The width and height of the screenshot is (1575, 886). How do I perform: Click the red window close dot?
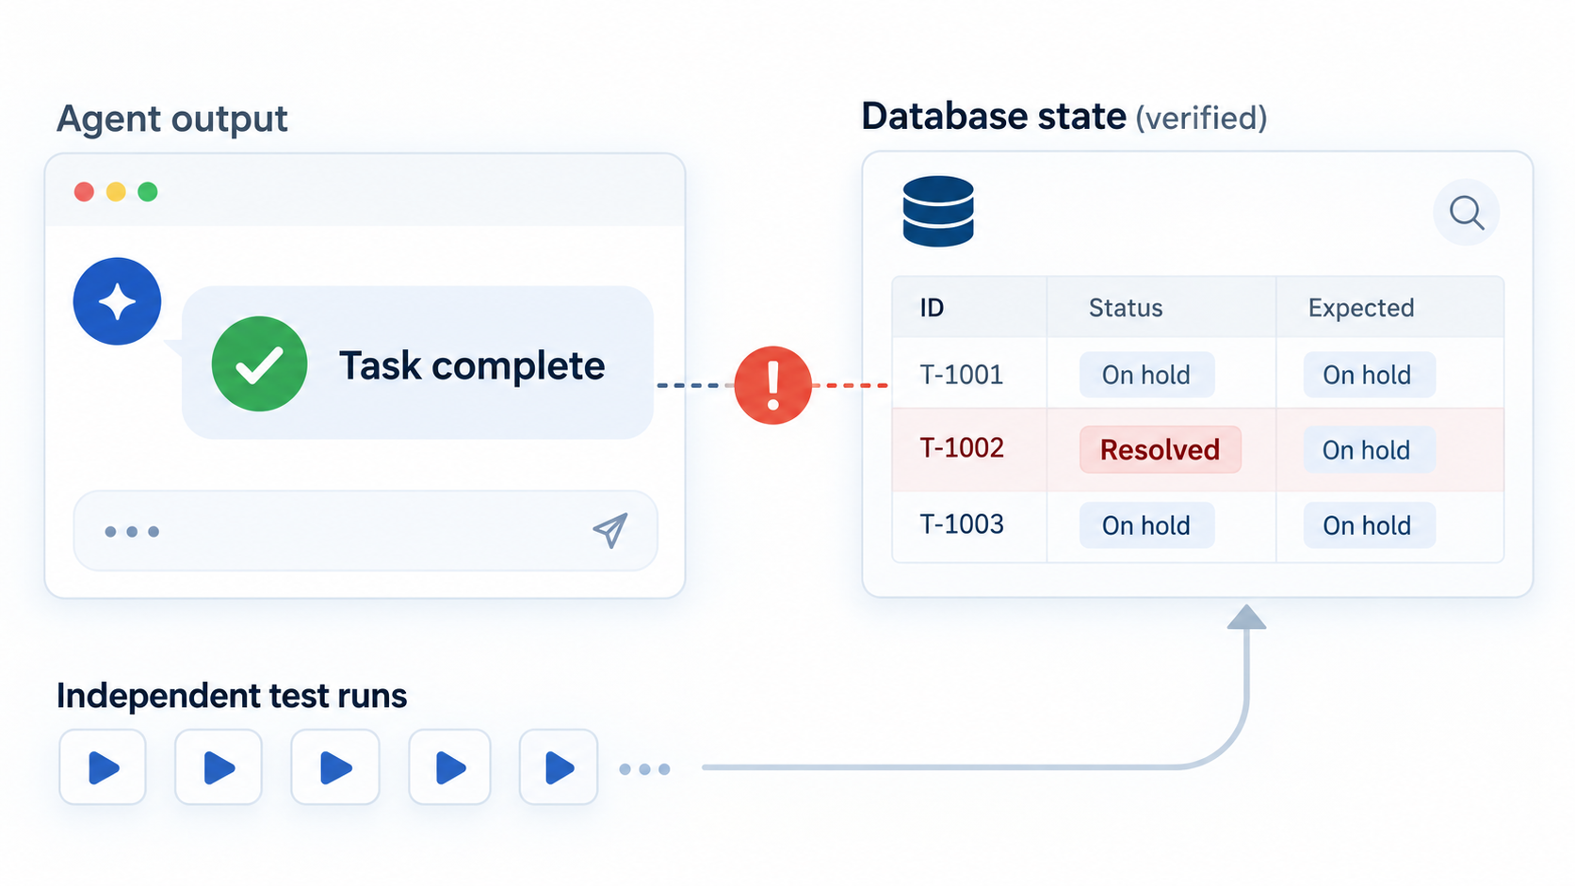84,192
